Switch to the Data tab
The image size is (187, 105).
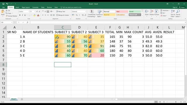43,7
